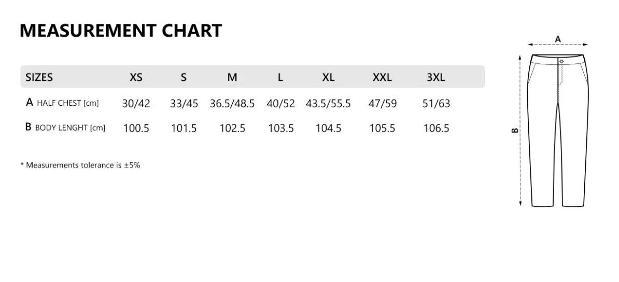Select the XS size column header

136,77
